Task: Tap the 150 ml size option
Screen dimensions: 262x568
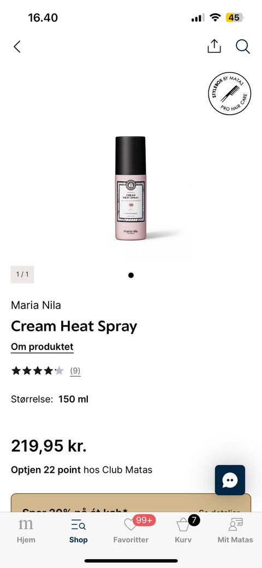Action: tap(74, 399)
